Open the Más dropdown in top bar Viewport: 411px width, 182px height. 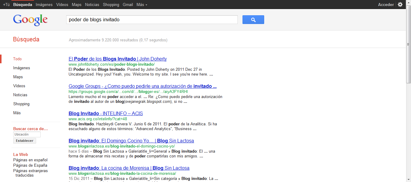pyautogui.click(x=142, y=4)
